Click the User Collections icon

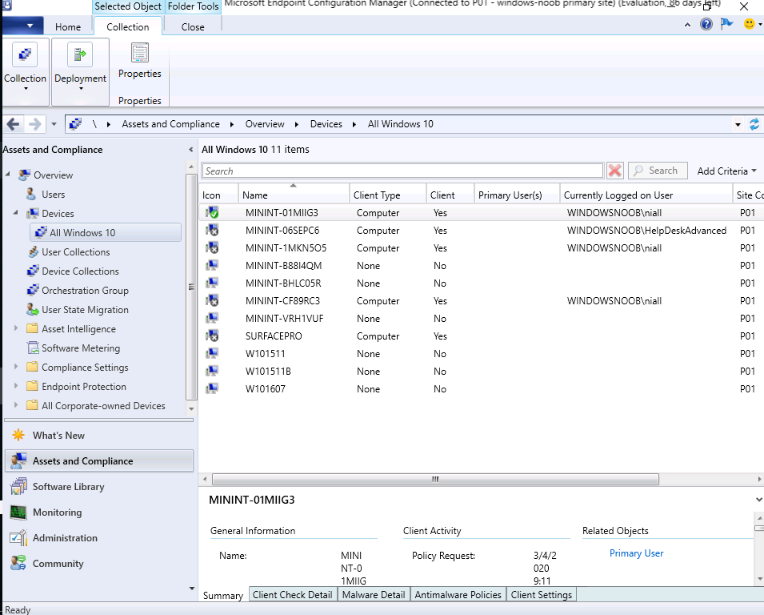pyautogui.click(x=33, y=252)
